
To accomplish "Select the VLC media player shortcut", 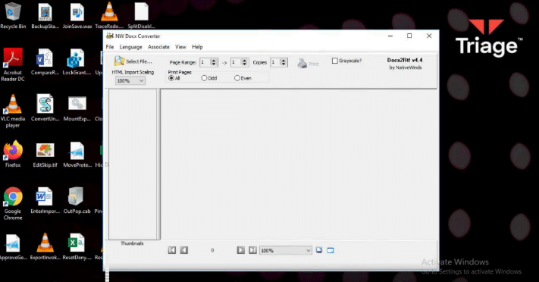I will click(13, 111).
